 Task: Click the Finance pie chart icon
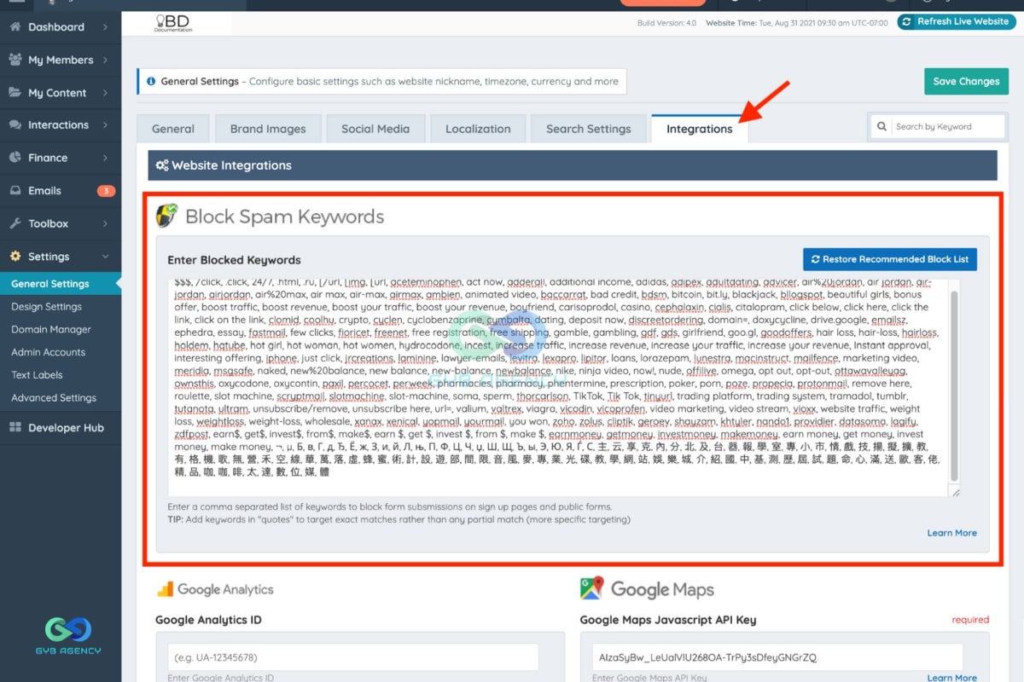(15, 158)
